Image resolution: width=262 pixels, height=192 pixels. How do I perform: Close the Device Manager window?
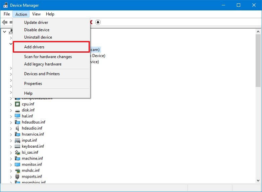[254, 5]
